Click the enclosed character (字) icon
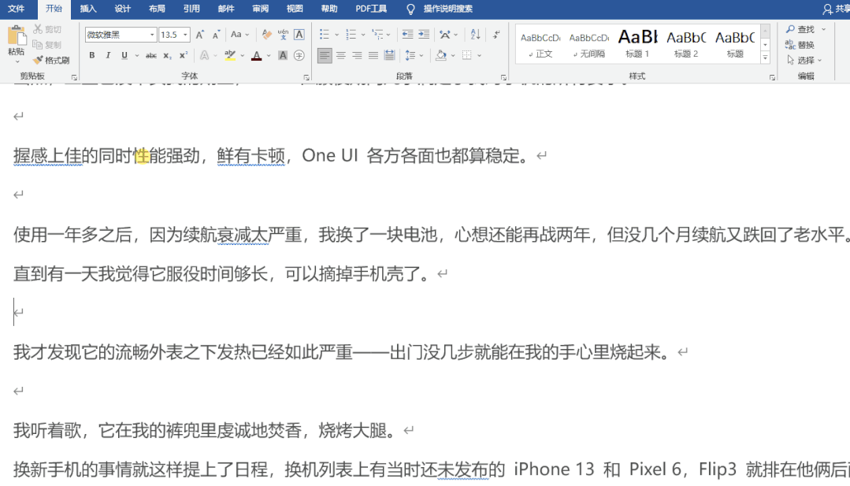The height and width of the screenshot is (486, 850). click(299, 55)
